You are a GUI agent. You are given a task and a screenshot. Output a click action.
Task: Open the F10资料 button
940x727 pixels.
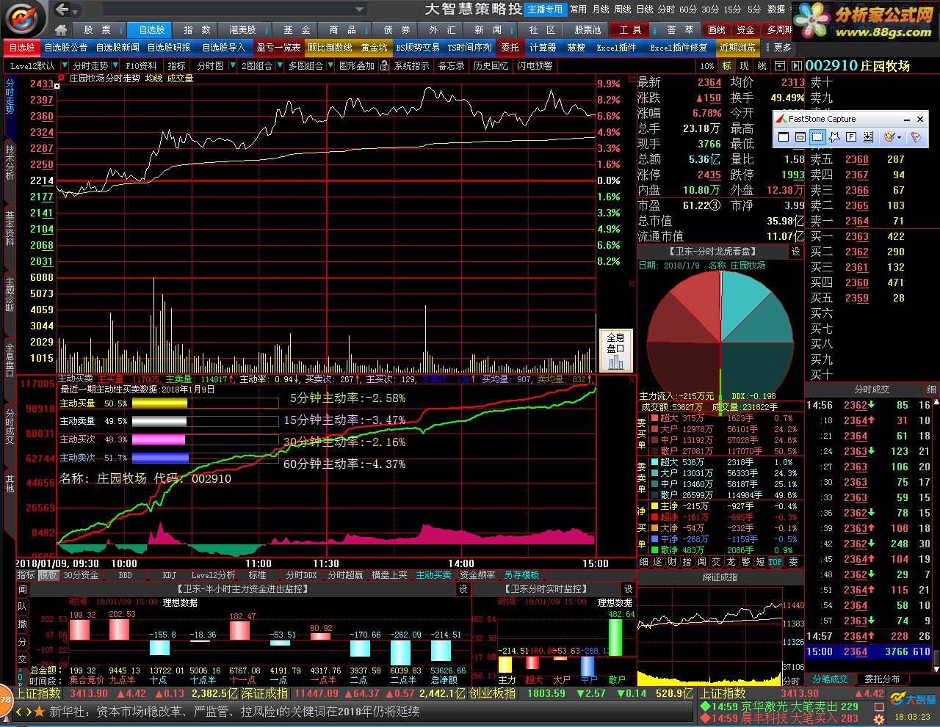(x=142, y=65)
